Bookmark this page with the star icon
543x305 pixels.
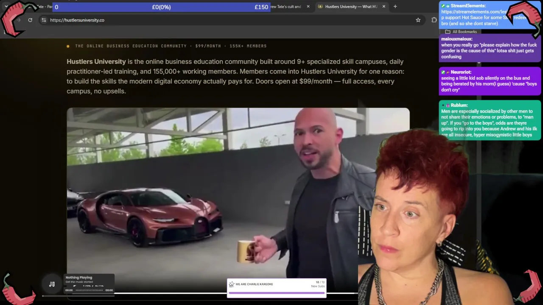coord(418,20)
